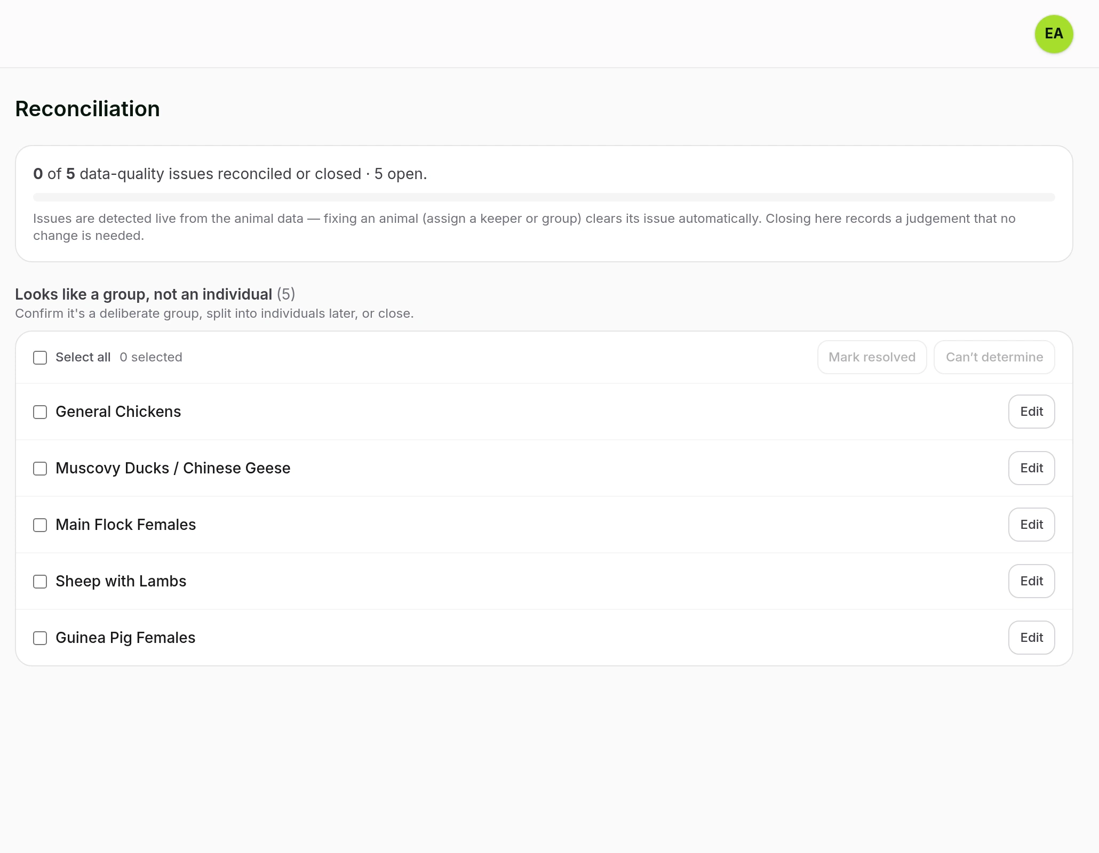Tick the Select all checkbox

tap(40, 358)
